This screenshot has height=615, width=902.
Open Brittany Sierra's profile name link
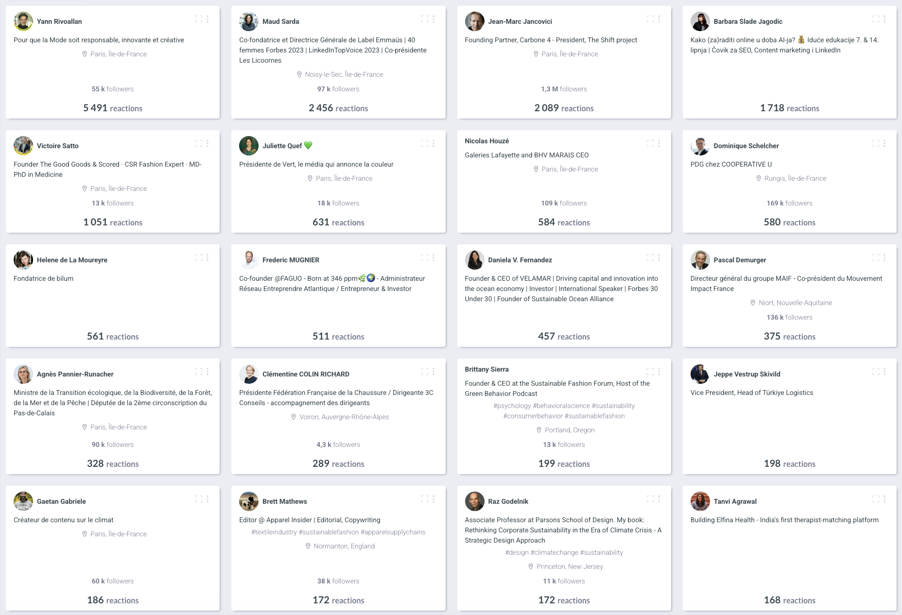pos(486,369)
